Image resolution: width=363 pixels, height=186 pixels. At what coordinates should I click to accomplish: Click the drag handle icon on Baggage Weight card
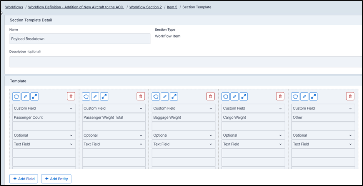click(x=156, y=97)
